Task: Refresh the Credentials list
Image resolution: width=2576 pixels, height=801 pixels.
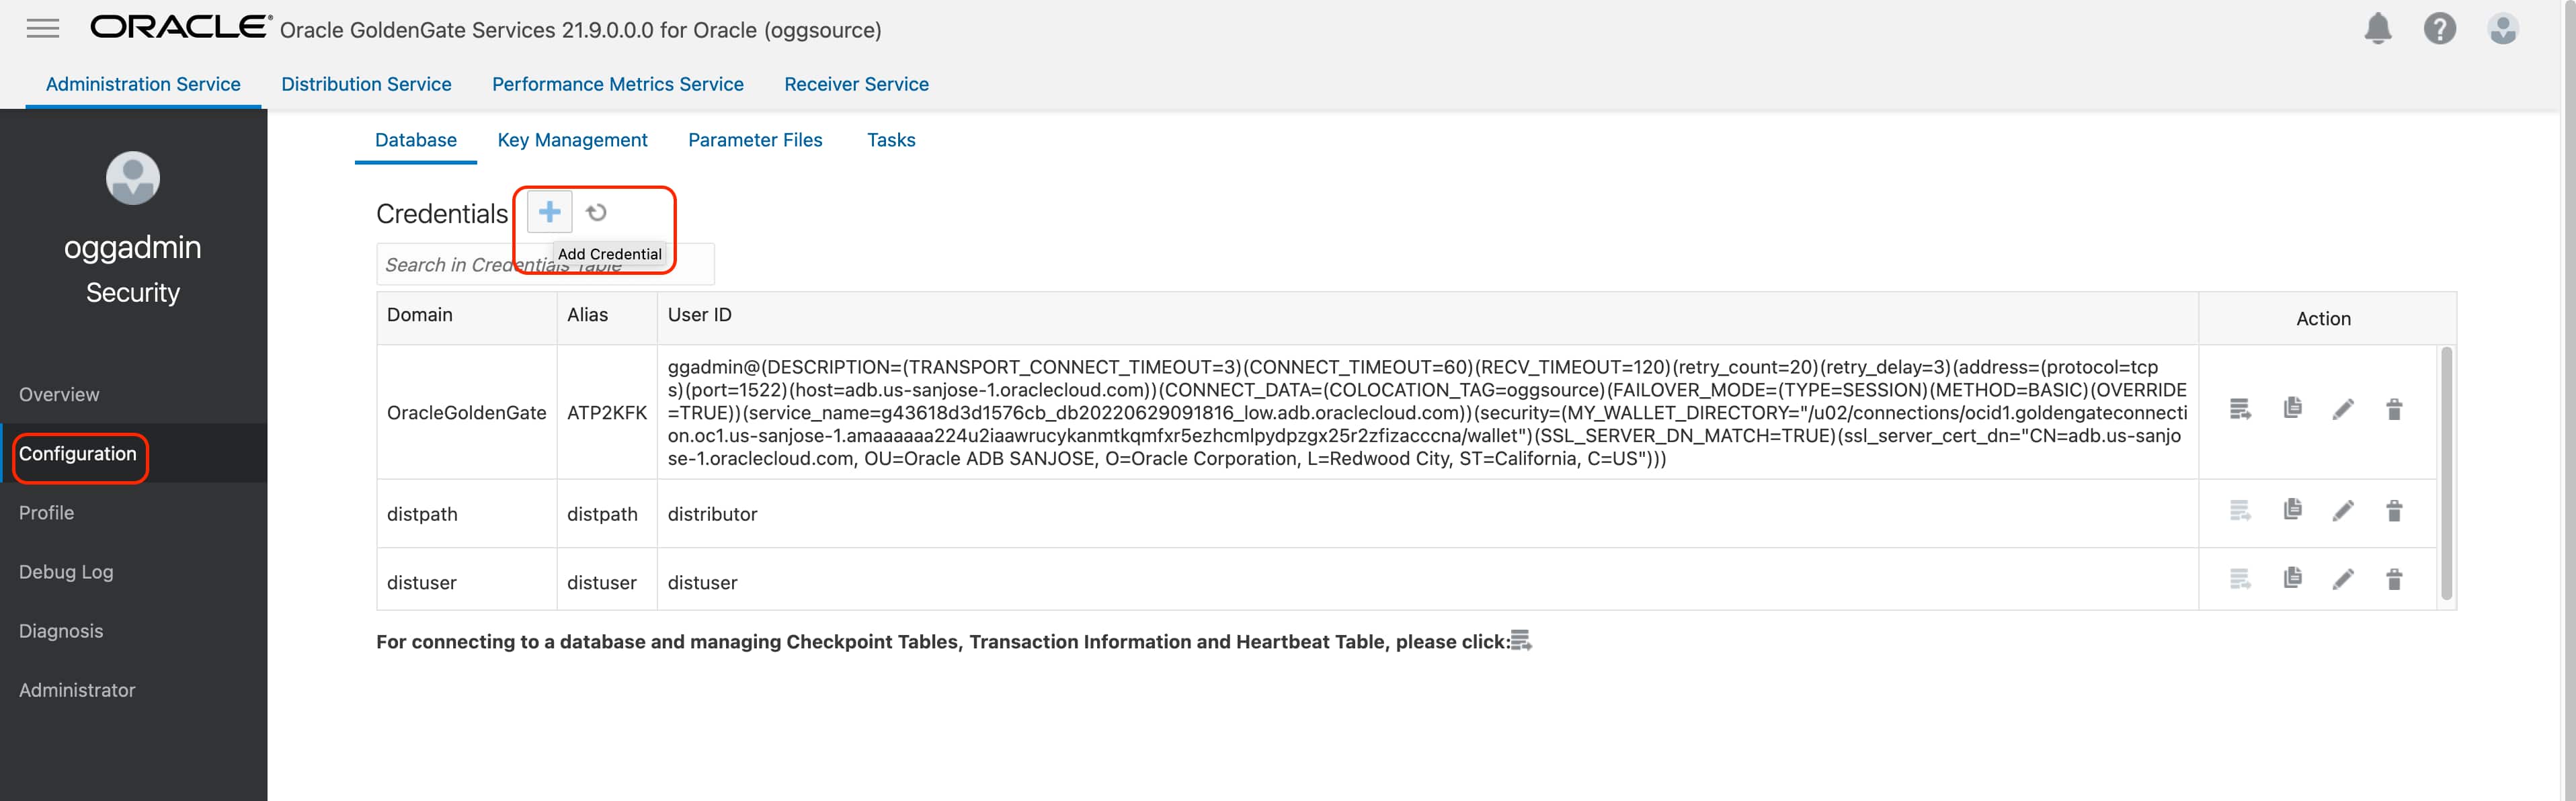Action: coord(596,212)
